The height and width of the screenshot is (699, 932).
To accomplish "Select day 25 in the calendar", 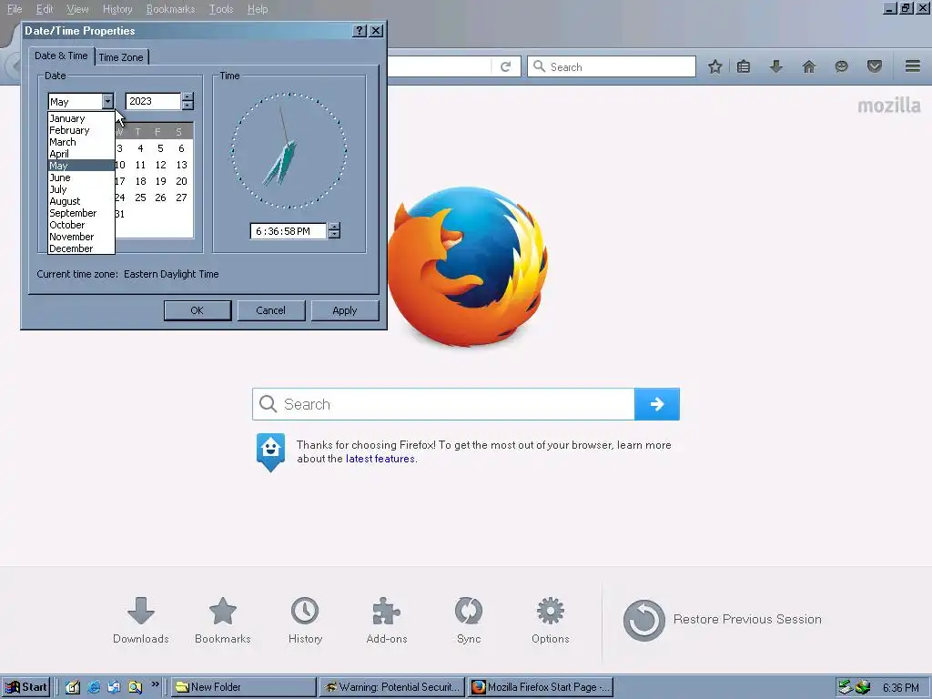I will [140, 198].
